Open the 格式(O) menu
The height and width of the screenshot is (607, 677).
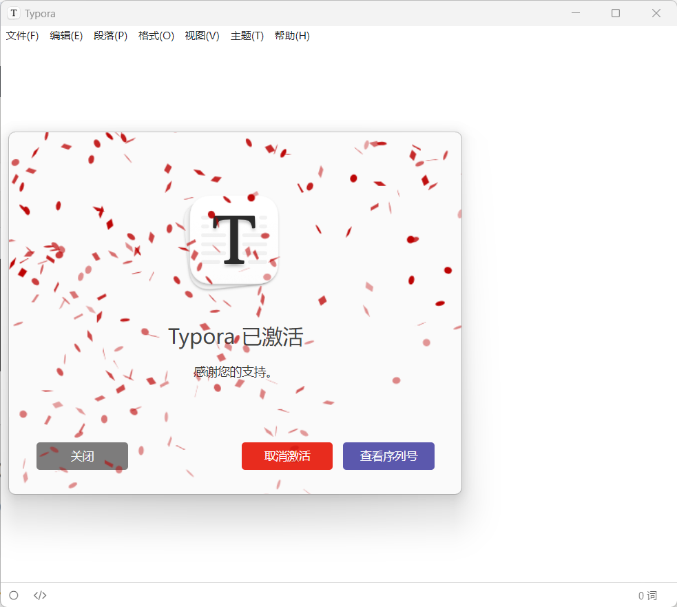pos(156,36)
